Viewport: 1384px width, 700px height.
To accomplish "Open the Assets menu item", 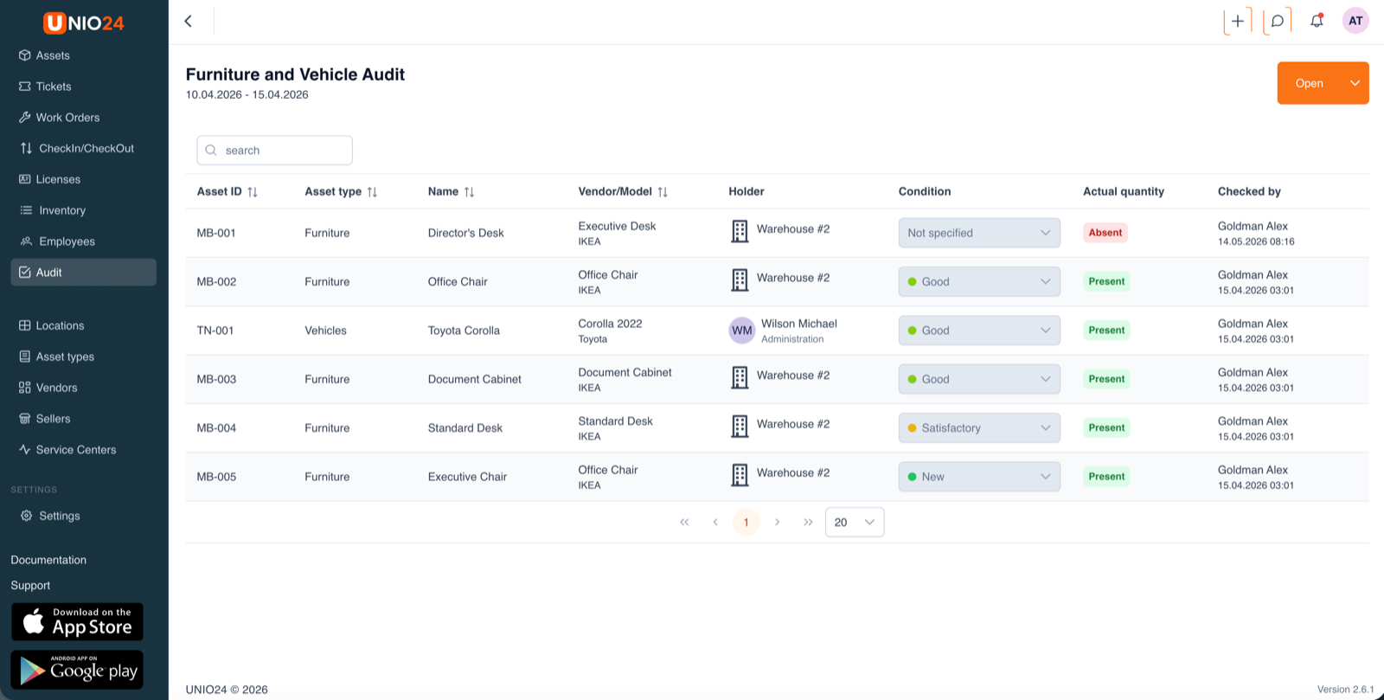I will pyautogui.click(x=83, y=55).
